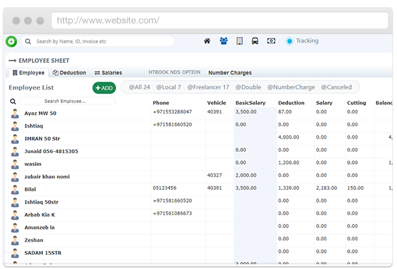Click the Search Employee input field
The height and width of the screenshot is (269, 397).
pos(67,101)
